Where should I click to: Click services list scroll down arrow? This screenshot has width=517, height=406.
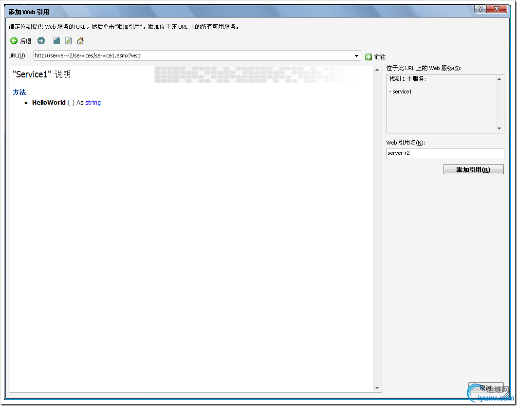click(499, 129)
